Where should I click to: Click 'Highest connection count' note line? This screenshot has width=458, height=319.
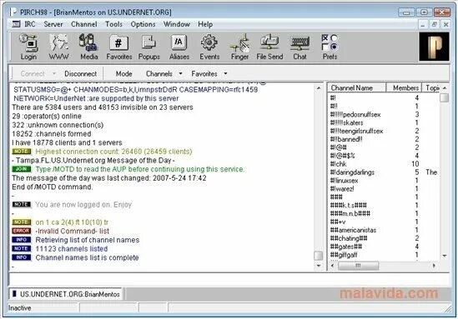click(113, 152)
